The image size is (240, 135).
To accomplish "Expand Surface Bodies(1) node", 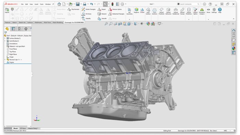I will click(5, 38).
